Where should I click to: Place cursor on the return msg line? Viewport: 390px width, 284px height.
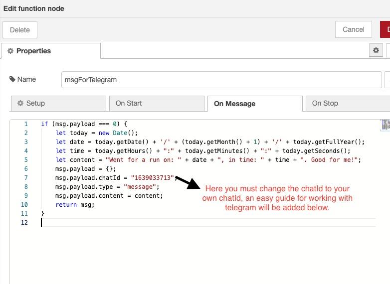coord(75,205)
